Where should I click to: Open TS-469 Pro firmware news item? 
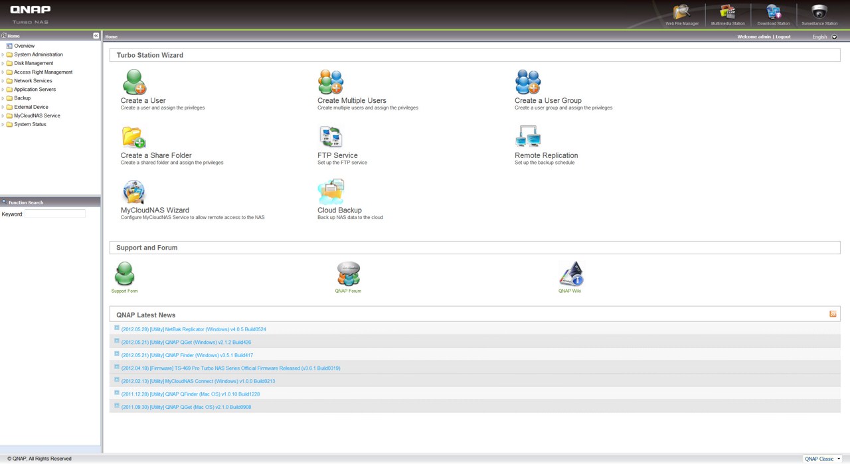[x=230, y=368]
